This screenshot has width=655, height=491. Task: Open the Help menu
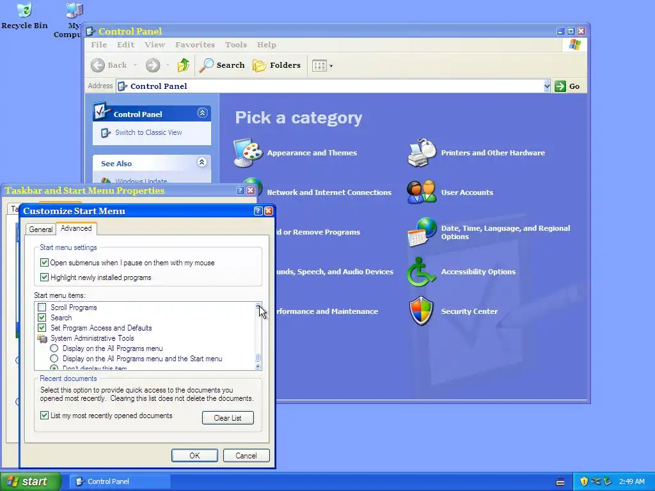click(x=267, y=45)
